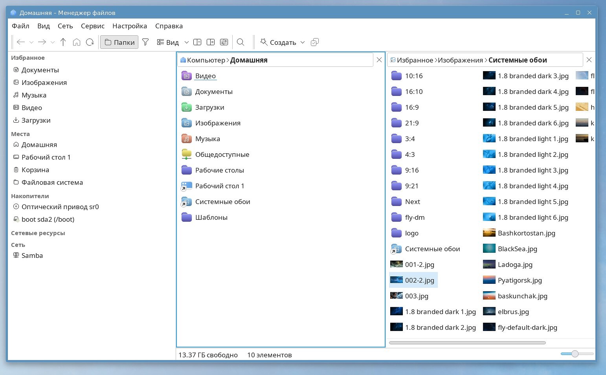The height and width of the screenshot is (375, 606).
Task: Open the Файл menu
Action: [20, 26]
